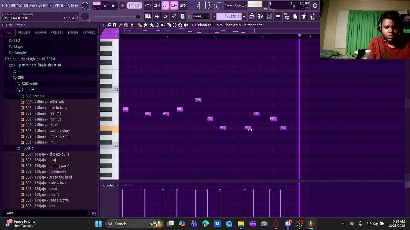The image size is (410, 230).
Task: Open piano roll wrench tools menu
Action: [x=109, y=25]
